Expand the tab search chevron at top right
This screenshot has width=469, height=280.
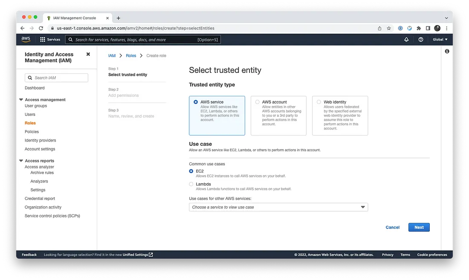pos(446,18)
